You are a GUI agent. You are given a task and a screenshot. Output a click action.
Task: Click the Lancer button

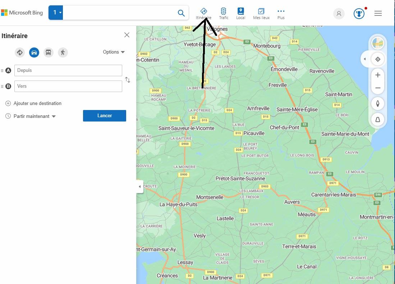104,116
